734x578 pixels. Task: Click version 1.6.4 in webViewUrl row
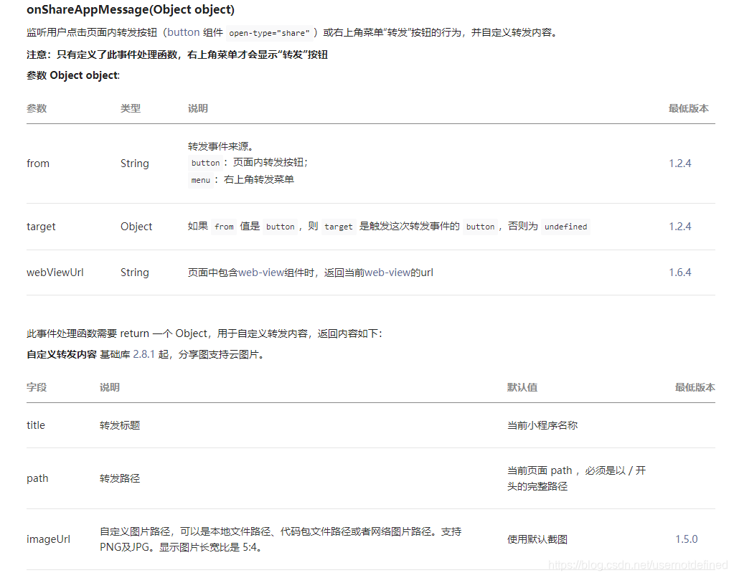point(679,273)
